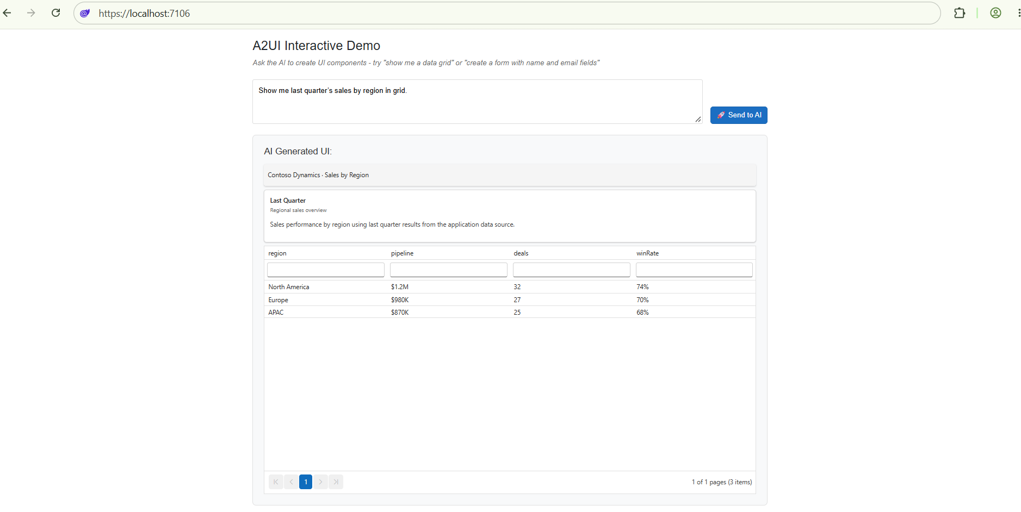
Task: Click the 74% win rate value
Action: (642, 287)
